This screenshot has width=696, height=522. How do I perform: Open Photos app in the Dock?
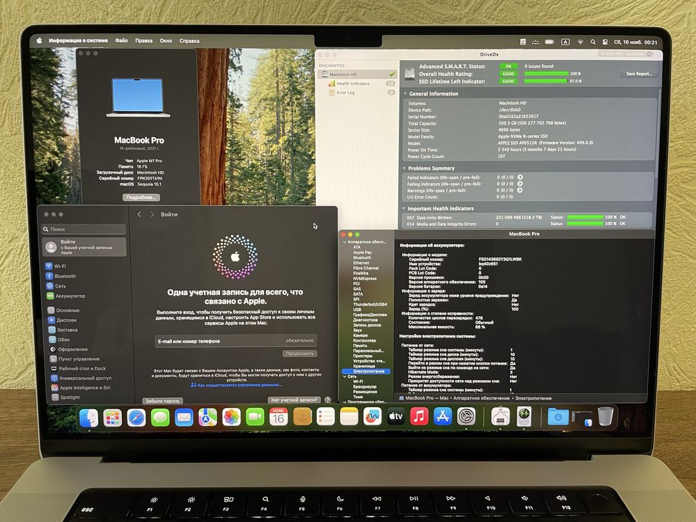click(231, 417)
